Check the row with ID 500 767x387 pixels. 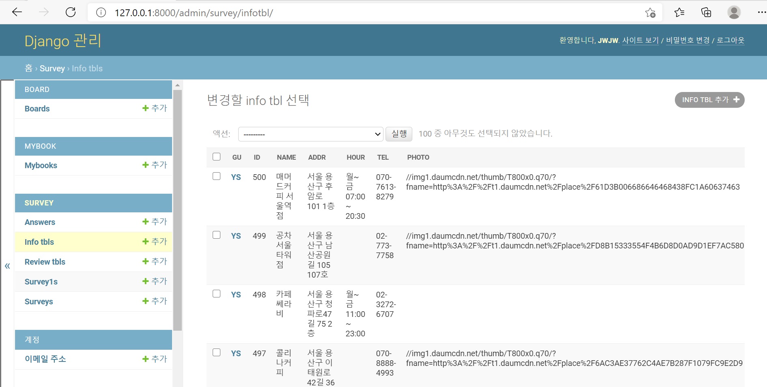(x=217, y=176)
